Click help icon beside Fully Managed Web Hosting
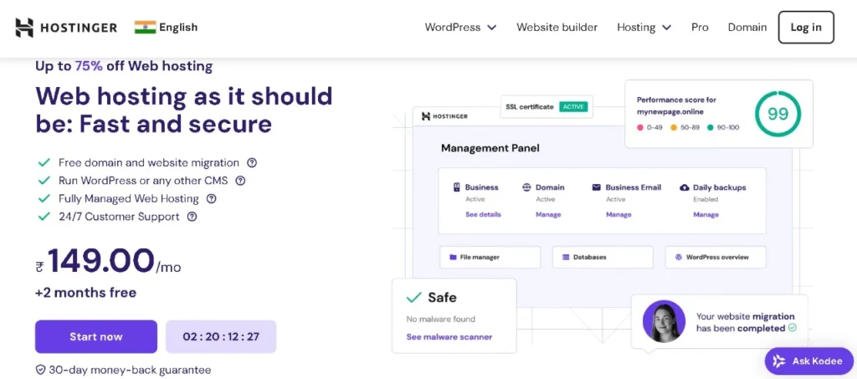 click(x=211, y=199)
